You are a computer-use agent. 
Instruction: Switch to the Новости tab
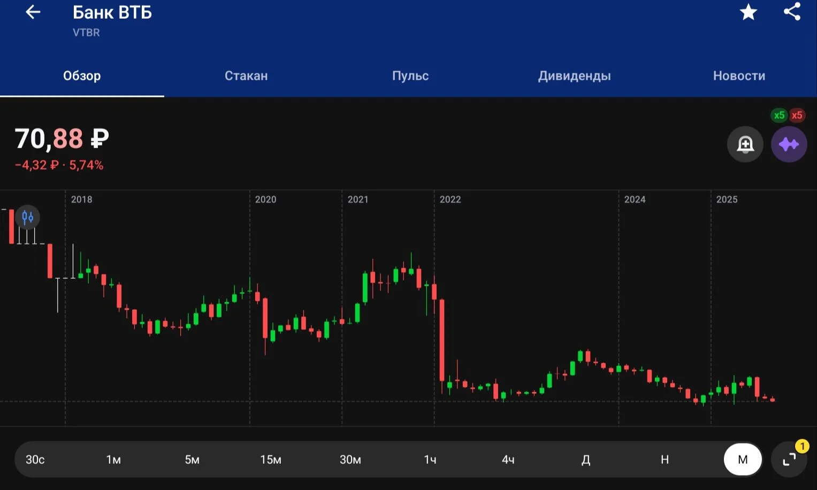[x=739, y=76]
